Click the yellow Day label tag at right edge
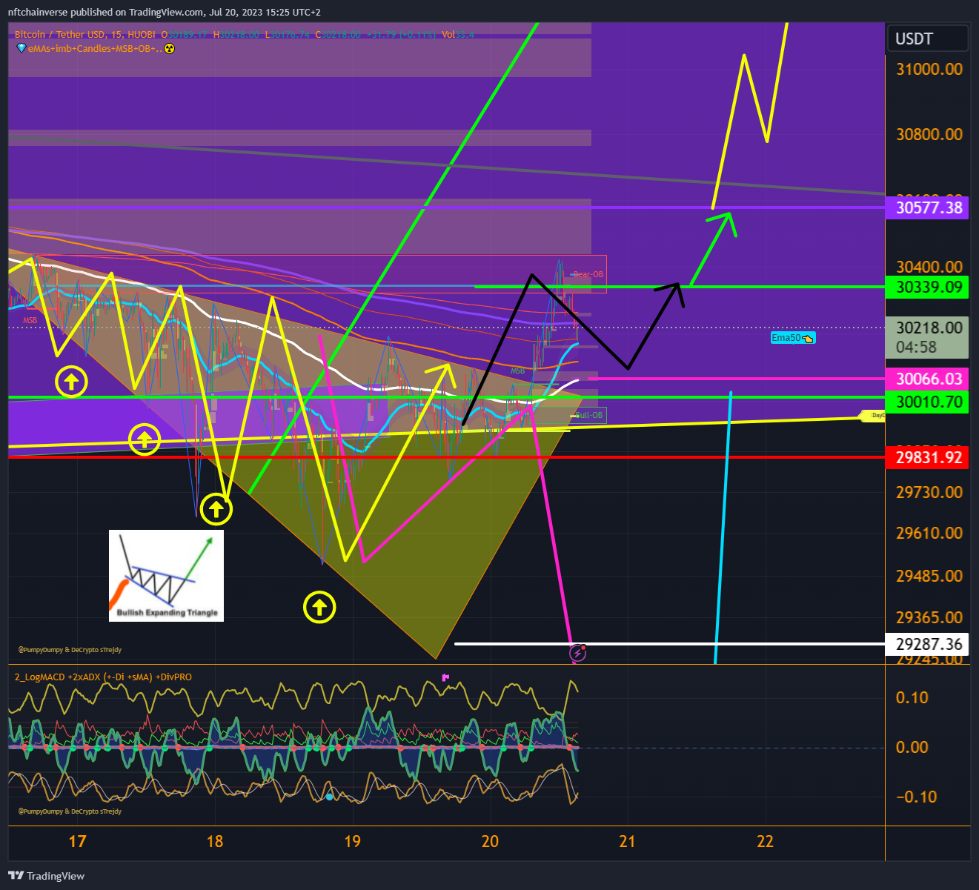The height and width of the screenshot is (890, 979). click(872, 416)
